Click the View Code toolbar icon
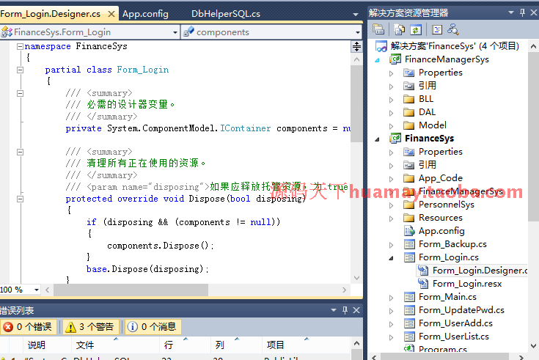 point(436,30)
